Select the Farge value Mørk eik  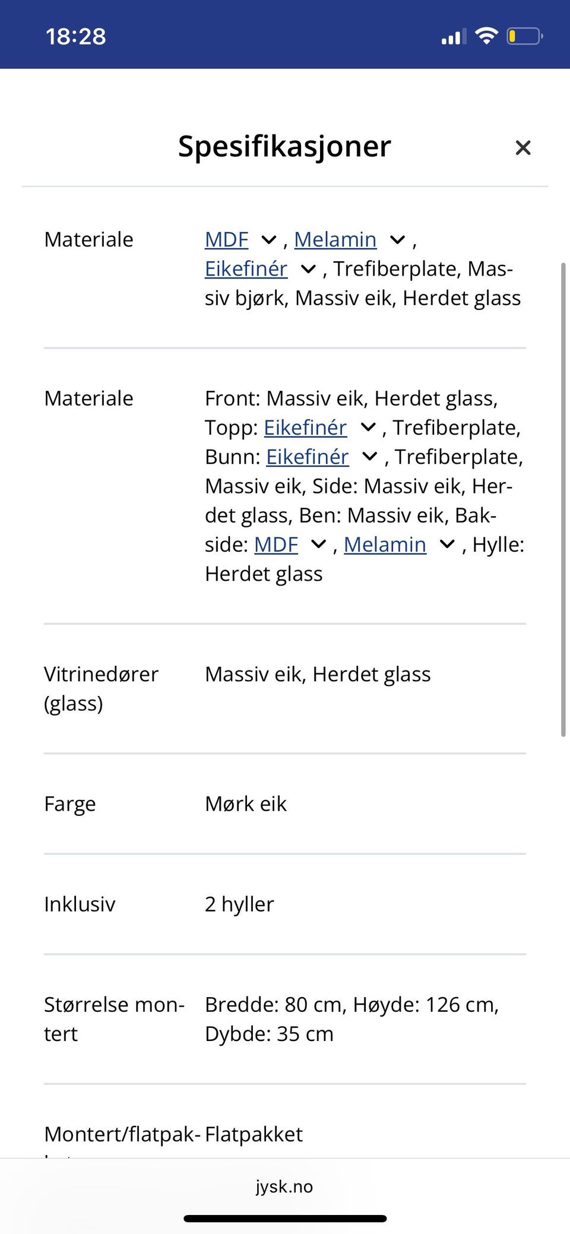click(245, 803)
